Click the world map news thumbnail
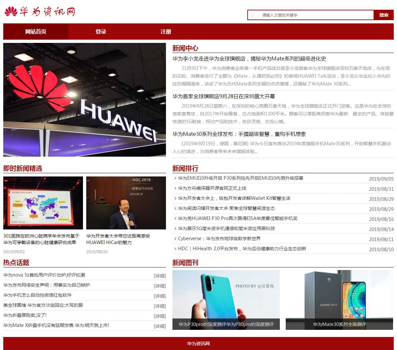The image size is (397, 350). click(x=43, y=203)
